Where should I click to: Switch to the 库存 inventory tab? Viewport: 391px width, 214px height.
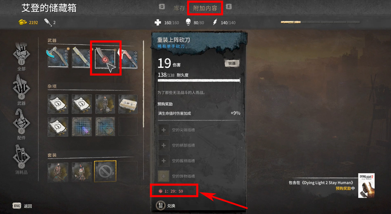point(179,8)
